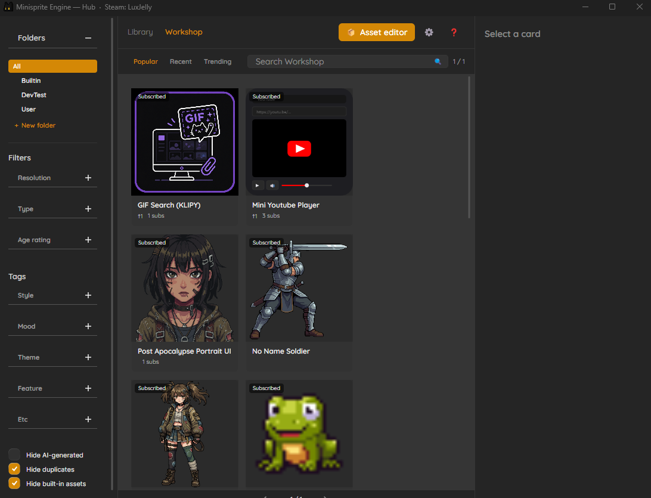Image resolution: width=651 pixels, height=498 pixels.
Task: Minimize the Minisprite Engine window
Action: pos(585,7)
